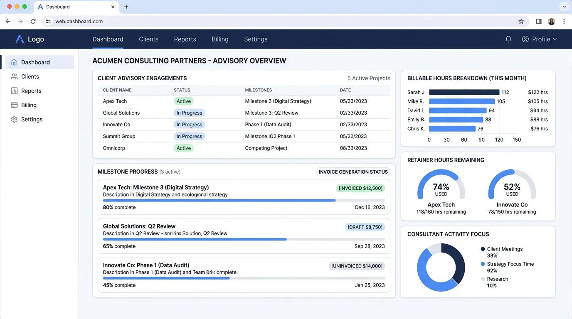
Task: Open the Dashboard tab in top navigation
Action: (x=108, y=39)
